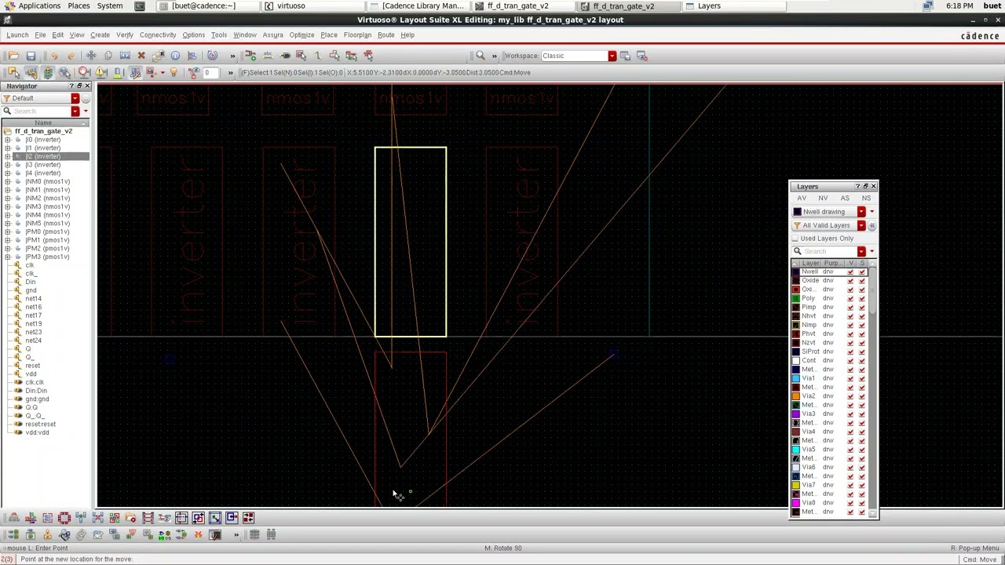Click the Via1 layer color swatch
Screen dimensions: 1005x565
tap(795, 378)
